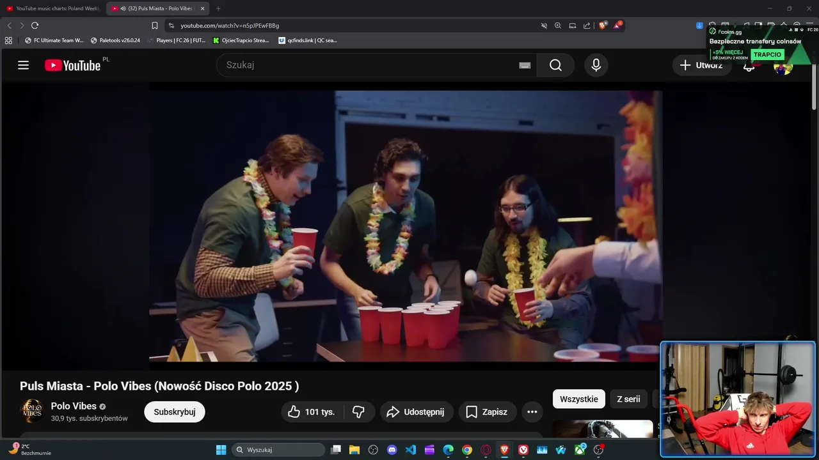
Task: Go forward in browser history
Action: click(22, 26)
